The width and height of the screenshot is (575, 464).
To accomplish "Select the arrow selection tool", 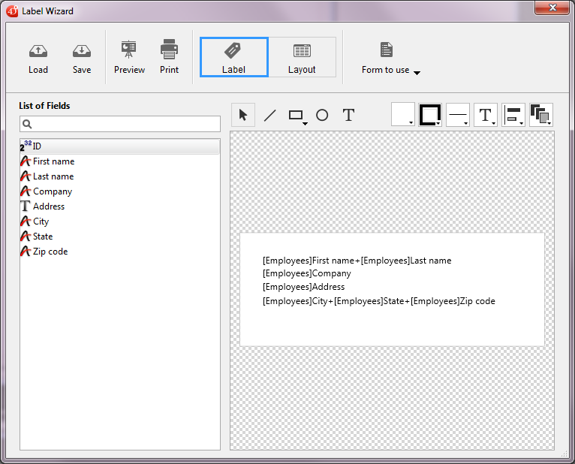I will (x=243, y=115).
